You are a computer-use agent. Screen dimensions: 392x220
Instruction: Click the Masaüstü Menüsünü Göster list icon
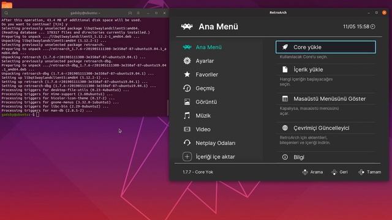click(x=285, y=98)
